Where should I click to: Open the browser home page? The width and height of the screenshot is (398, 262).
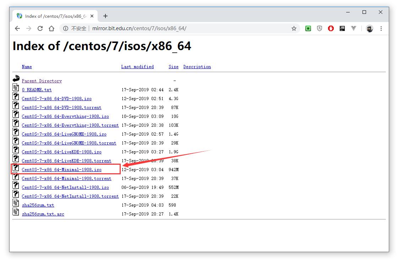coord(51,28)
